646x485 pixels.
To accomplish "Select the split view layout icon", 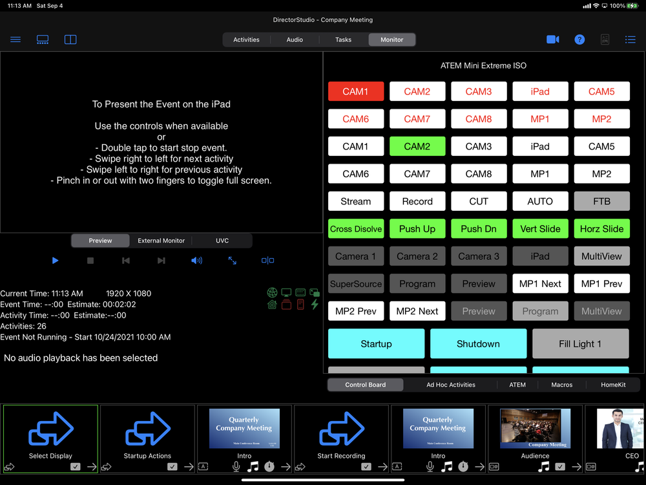I will (70, 39).
